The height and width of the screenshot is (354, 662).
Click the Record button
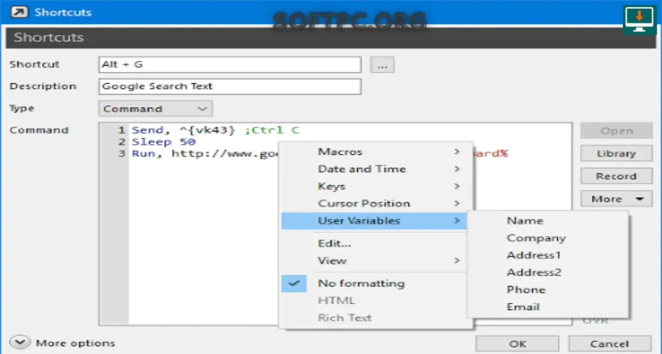616,176
